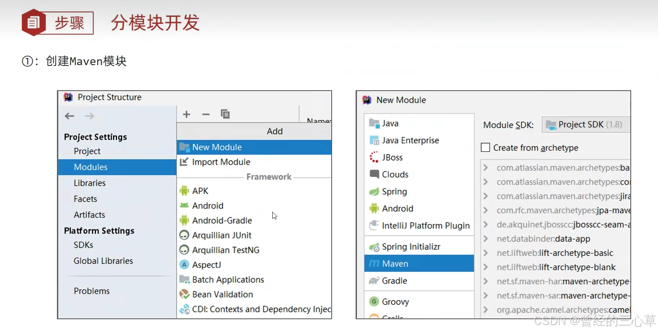Select Modules under Project Settings

pos(117,167)
